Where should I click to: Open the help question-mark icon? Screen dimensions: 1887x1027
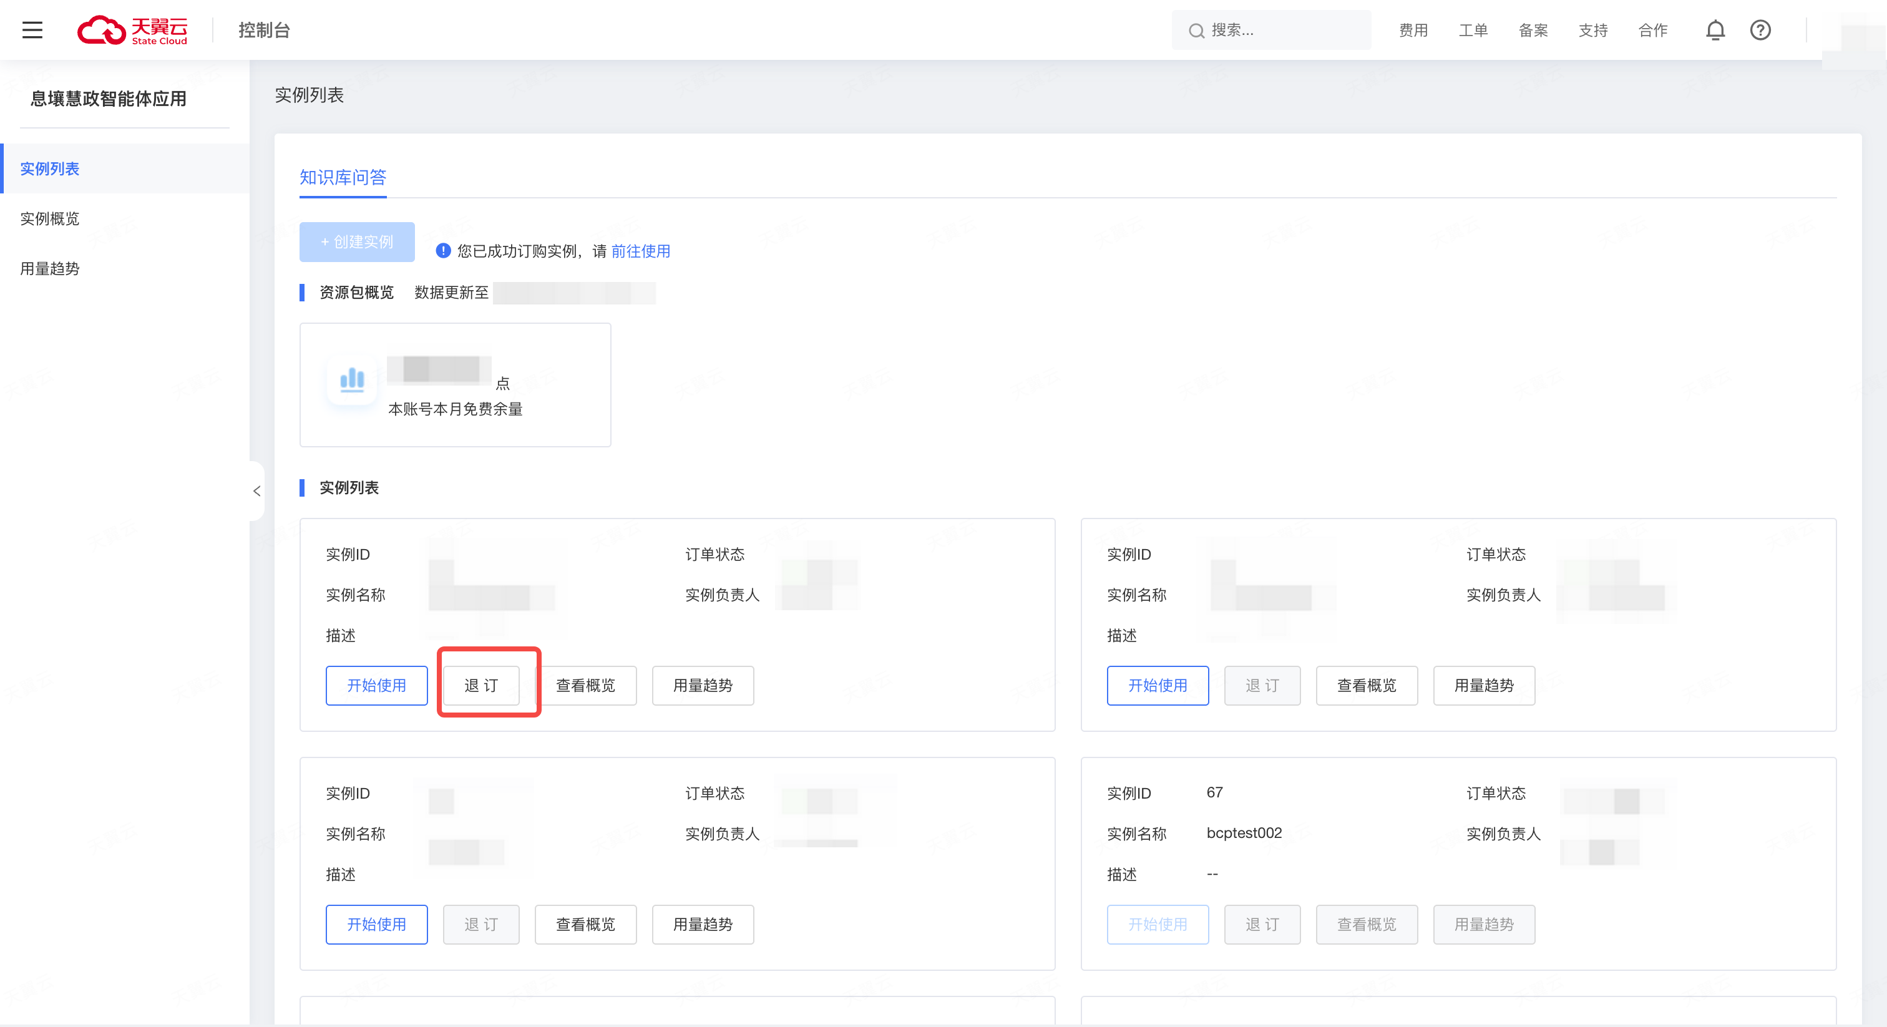point(1760,30)
